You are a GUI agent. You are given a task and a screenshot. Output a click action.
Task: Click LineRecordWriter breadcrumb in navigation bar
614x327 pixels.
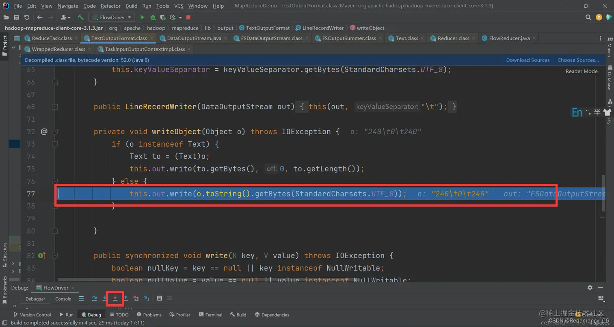(x=320, y=28)
